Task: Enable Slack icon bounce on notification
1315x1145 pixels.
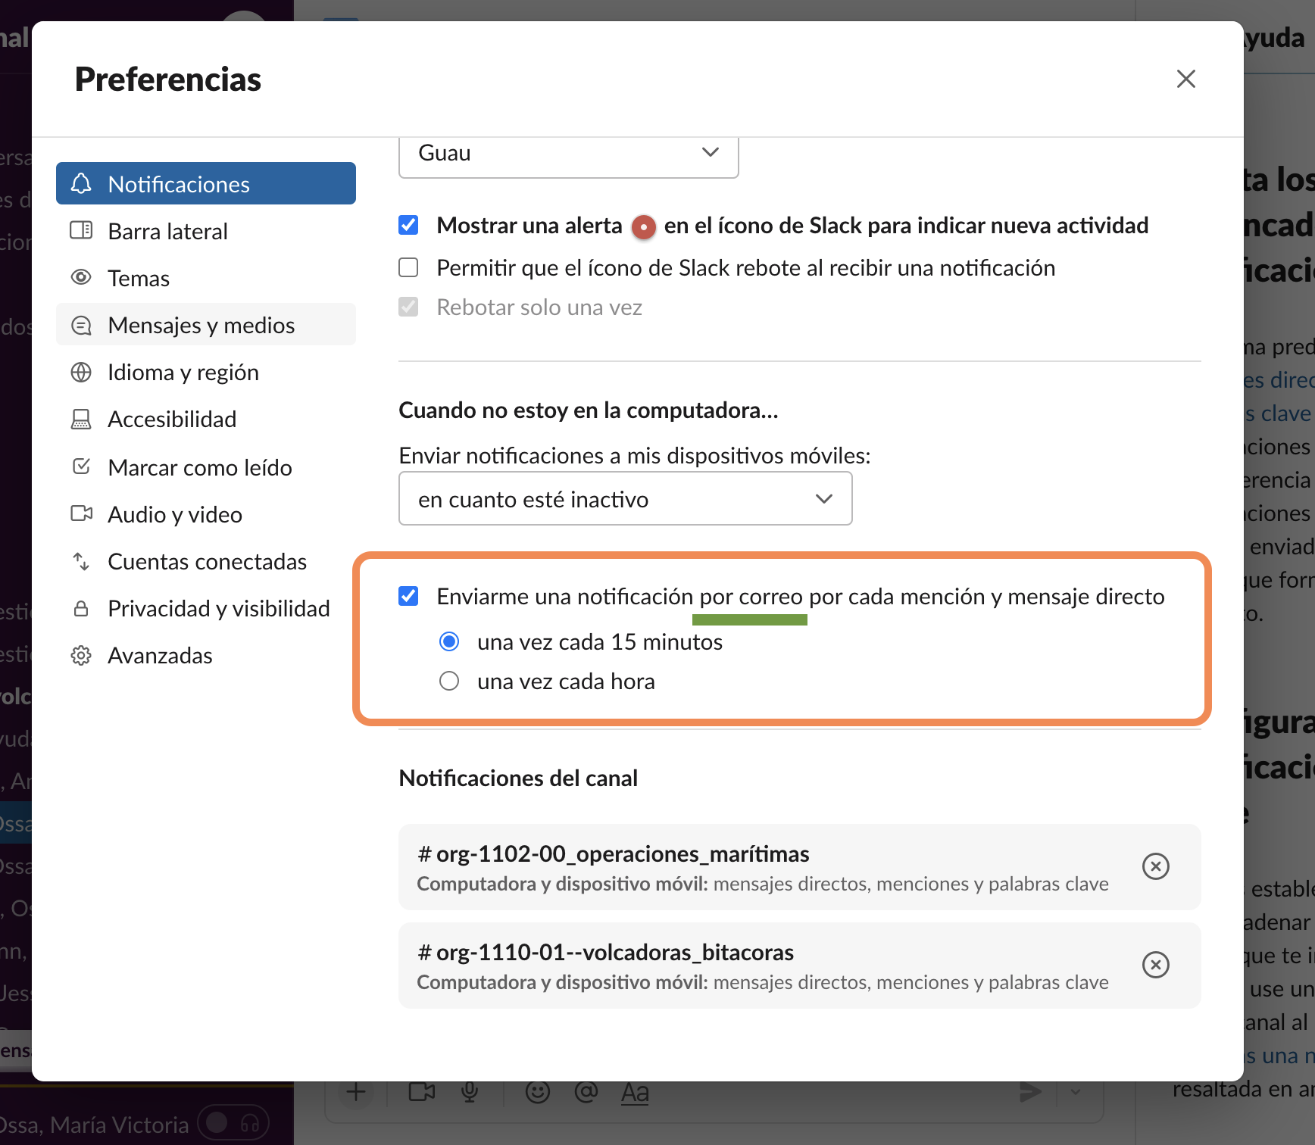Action: point(408,267)
